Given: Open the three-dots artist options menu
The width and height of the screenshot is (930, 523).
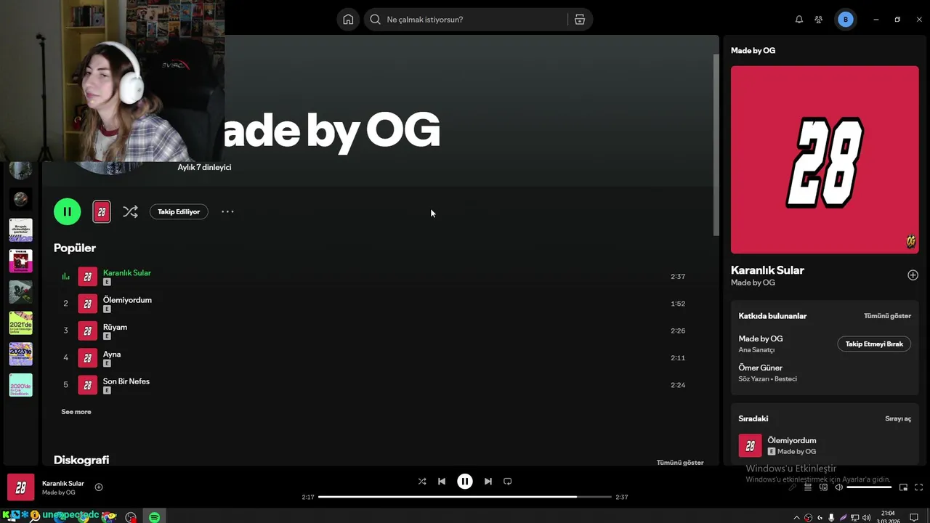Looking at the screenshot, I should tap(227, 211).
